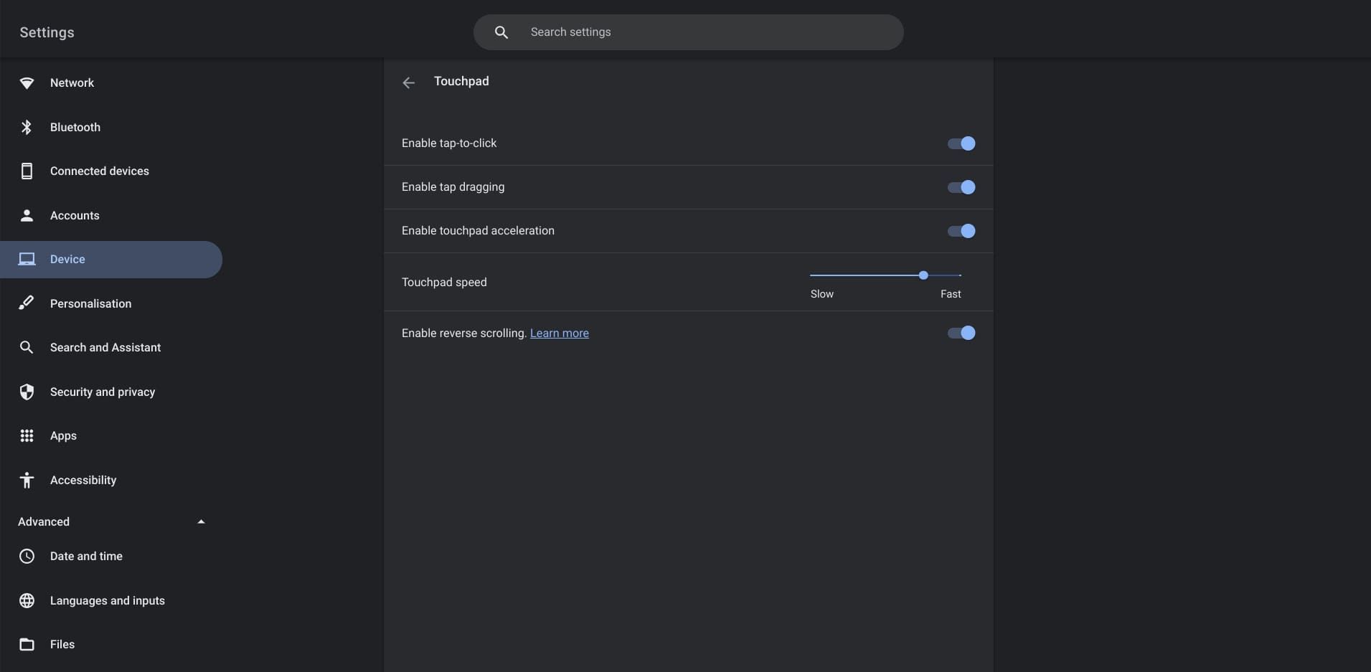Click the Search settings input field
This screenshot has width=1371, height=672.
pyautogui.click(x=689, y=32)
